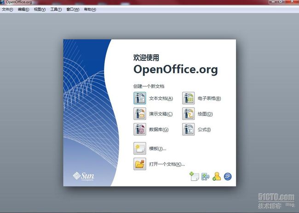The height and width of the screenshot is (213, 299).
Task: Click the add new templates icon with green plus
Action: pyautogui.click(x=194, y=176)
